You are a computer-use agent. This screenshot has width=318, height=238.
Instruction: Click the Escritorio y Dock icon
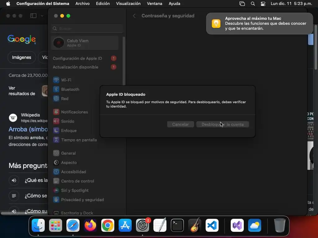coord(56,213)
